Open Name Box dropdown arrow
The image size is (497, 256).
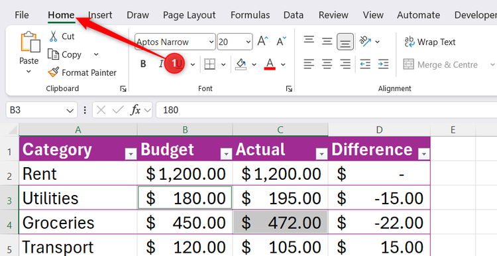[70, 110]
